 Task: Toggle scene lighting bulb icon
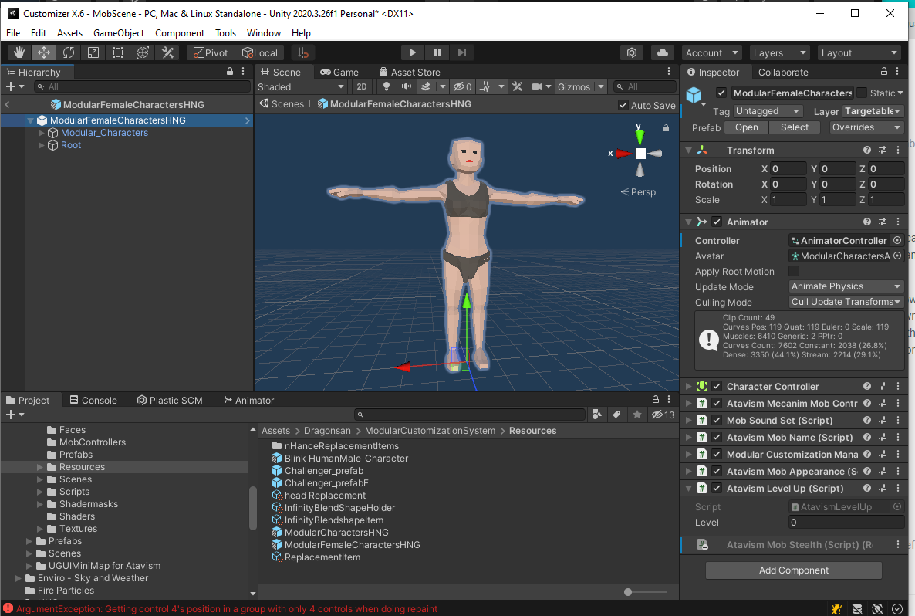coord(387,87)
